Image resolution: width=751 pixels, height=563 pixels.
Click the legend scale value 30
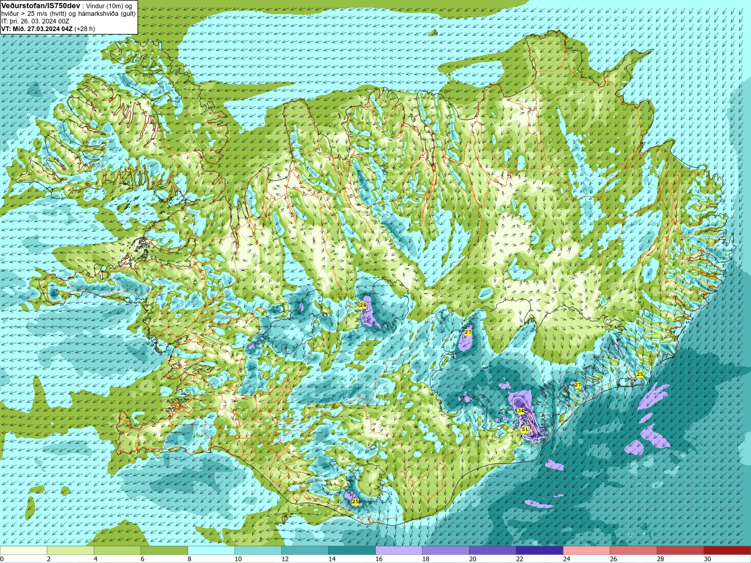tap(708, 559)
